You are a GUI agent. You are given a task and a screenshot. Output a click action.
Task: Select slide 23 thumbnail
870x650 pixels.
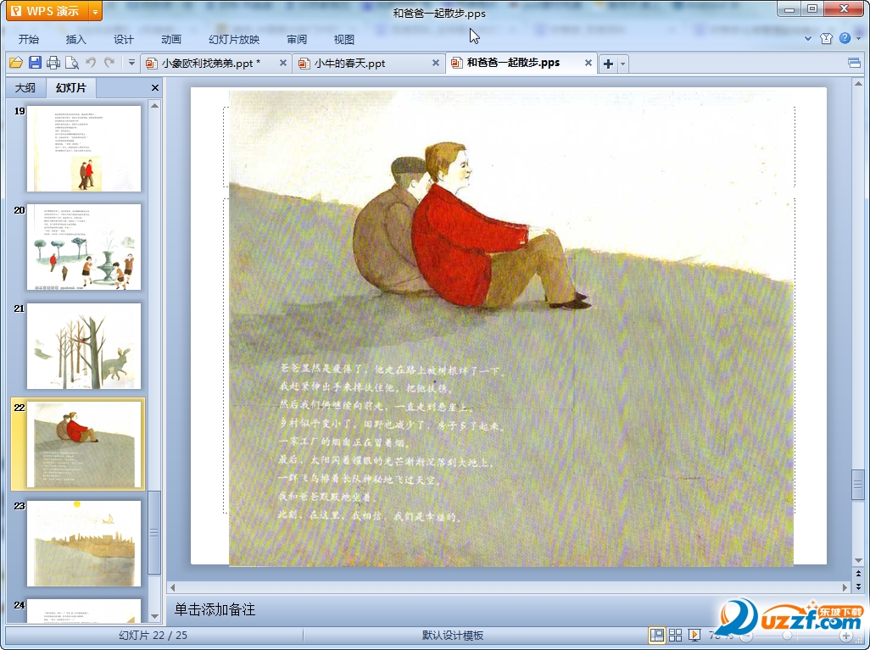84,543
